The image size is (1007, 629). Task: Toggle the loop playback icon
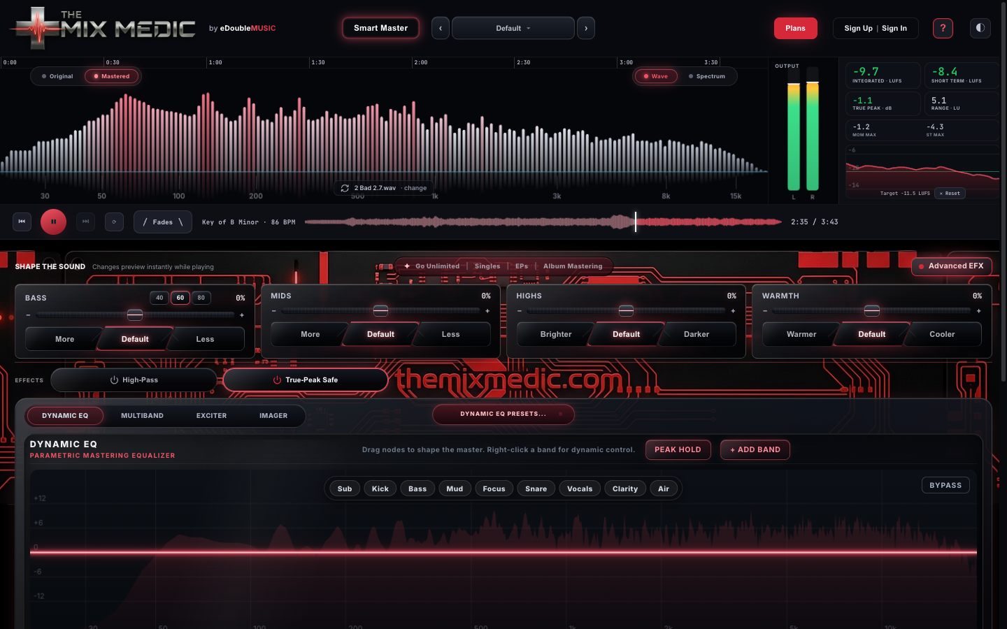click(114, 222)
